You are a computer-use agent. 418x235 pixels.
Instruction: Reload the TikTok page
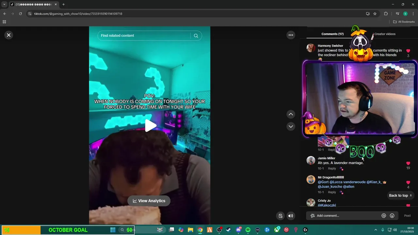pos(20,14)
